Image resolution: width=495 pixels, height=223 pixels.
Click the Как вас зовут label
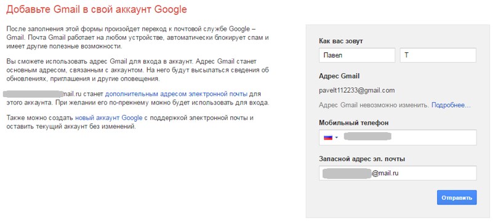tap(341, 41)
